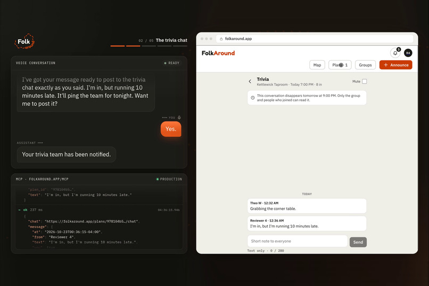Screen dimensions: 429x286
Task: Open the notifications bell
Action: pyautogui.click(x=395, y=53)
